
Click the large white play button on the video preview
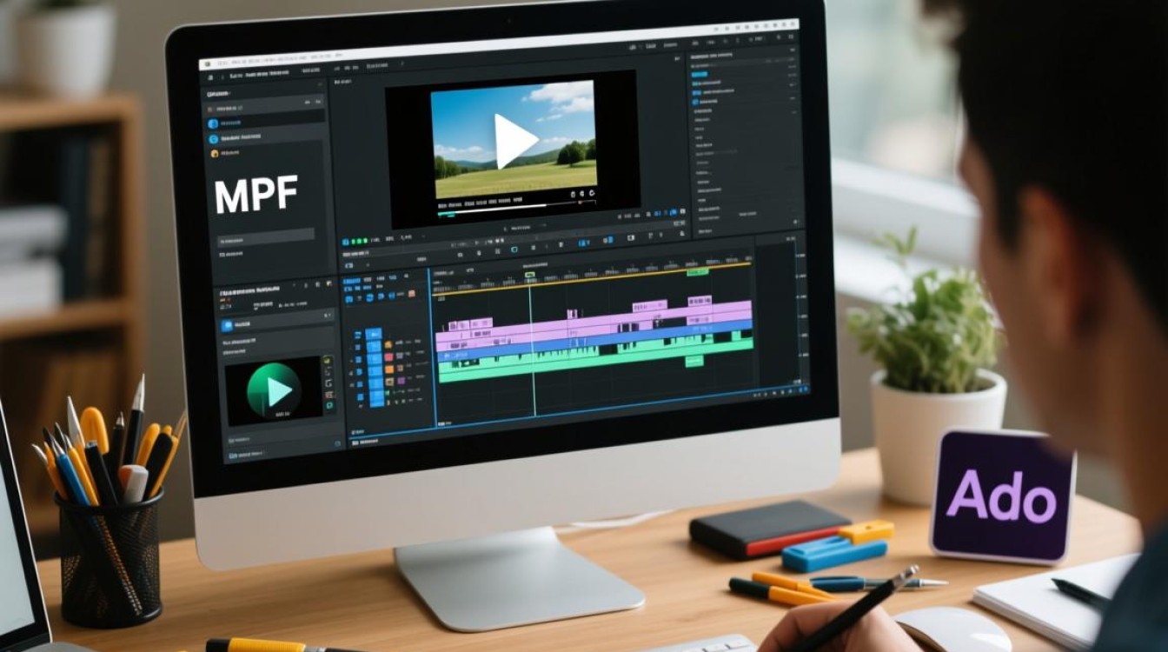point(515,140)
